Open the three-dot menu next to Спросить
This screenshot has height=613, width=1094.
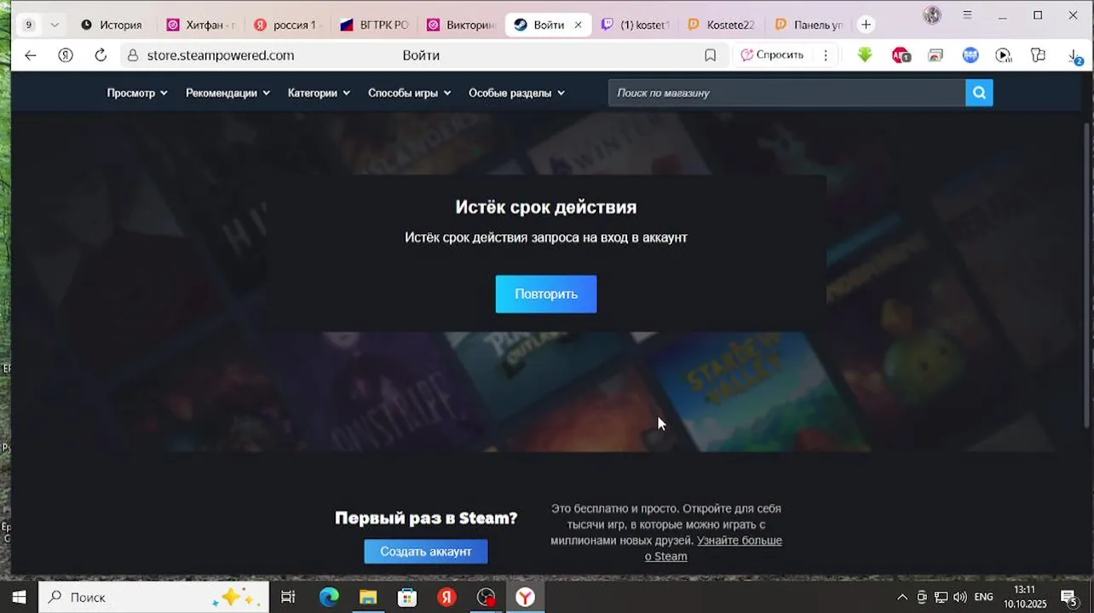click(x=825, y=55)
